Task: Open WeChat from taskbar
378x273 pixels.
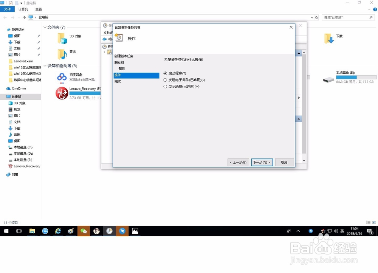Action: [84, 231]
